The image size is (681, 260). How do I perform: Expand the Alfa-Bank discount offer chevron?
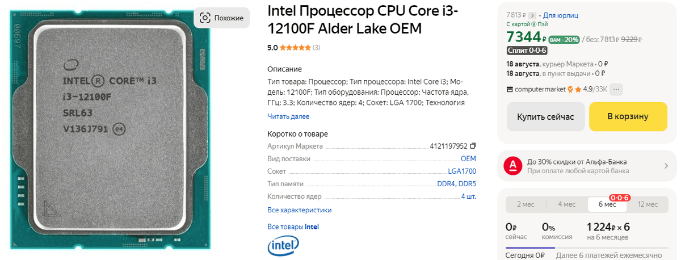click(666, 166)
